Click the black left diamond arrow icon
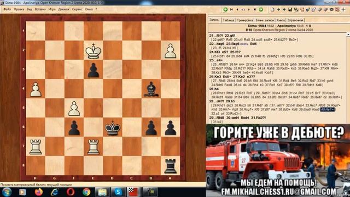350x197 pixels. [x=278, y=9]
